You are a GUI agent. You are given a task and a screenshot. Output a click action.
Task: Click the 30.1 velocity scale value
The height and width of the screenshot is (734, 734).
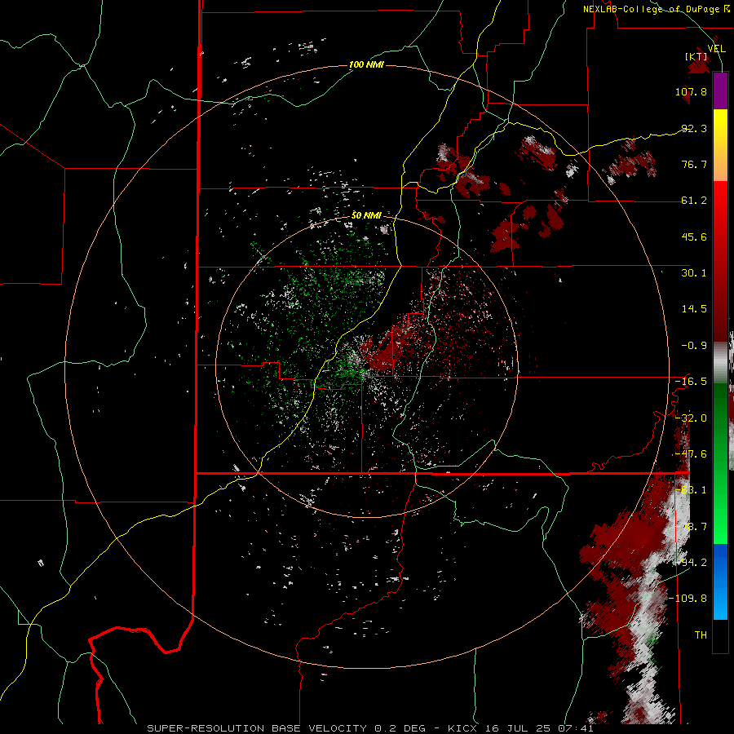pyautogui.click(x=694, y=273)
